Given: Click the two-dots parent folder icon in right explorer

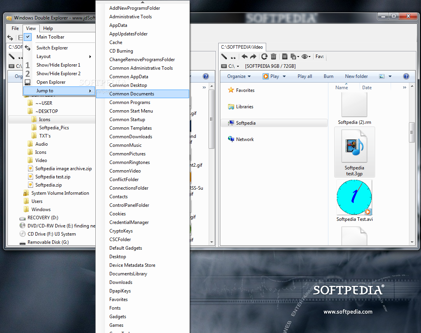Looking at the screenshot, I should coord(233,57).
